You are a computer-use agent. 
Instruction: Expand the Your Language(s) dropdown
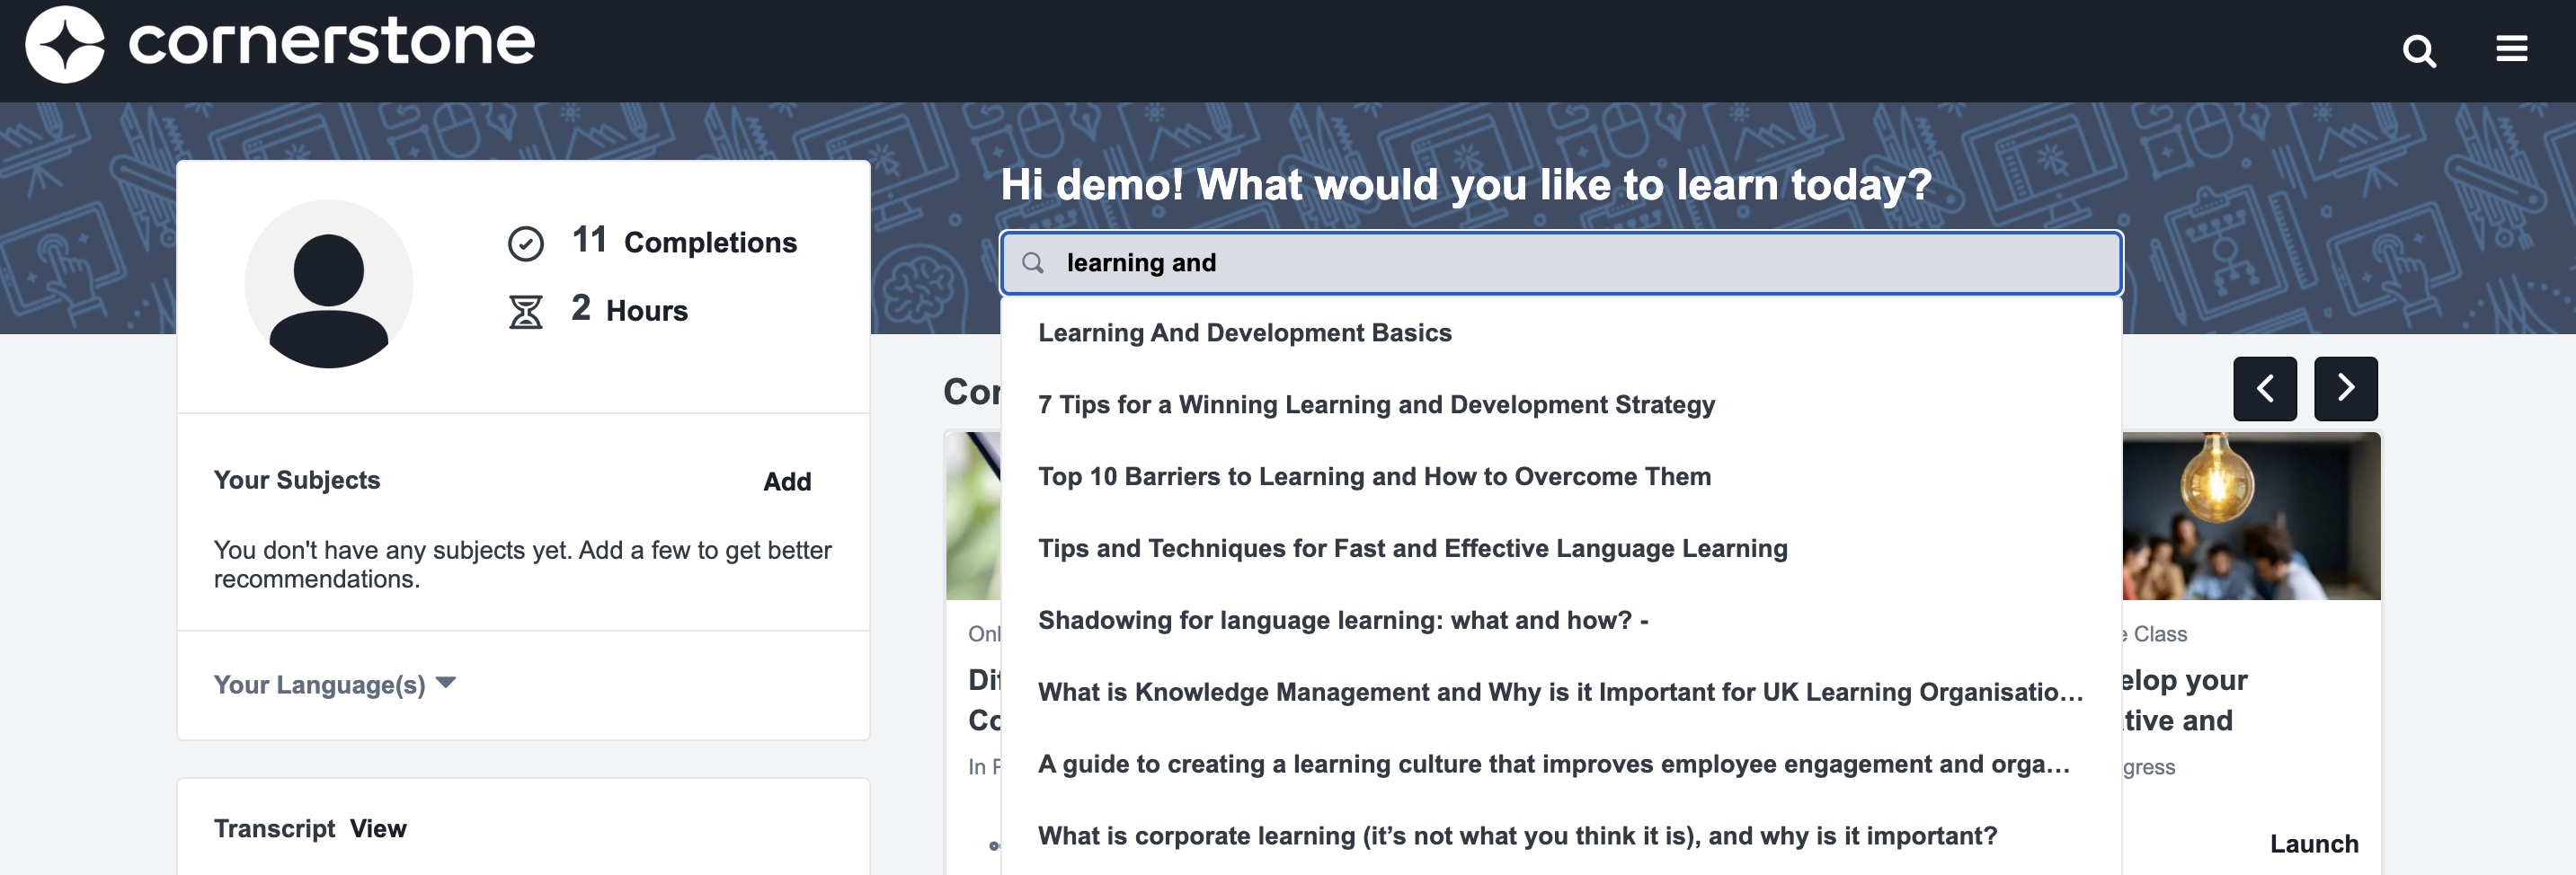click(334, 685)
